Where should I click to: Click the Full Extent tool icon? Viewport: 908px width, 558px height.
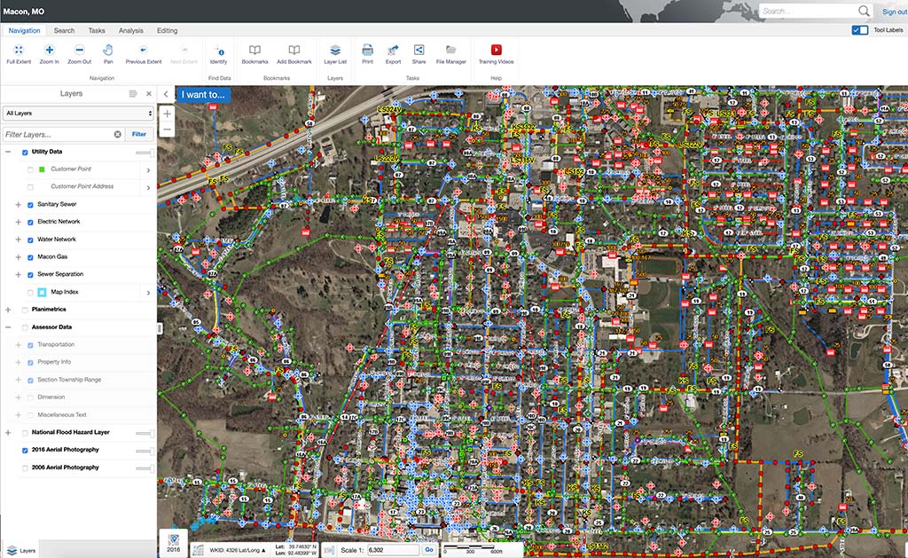pos(19,51)
